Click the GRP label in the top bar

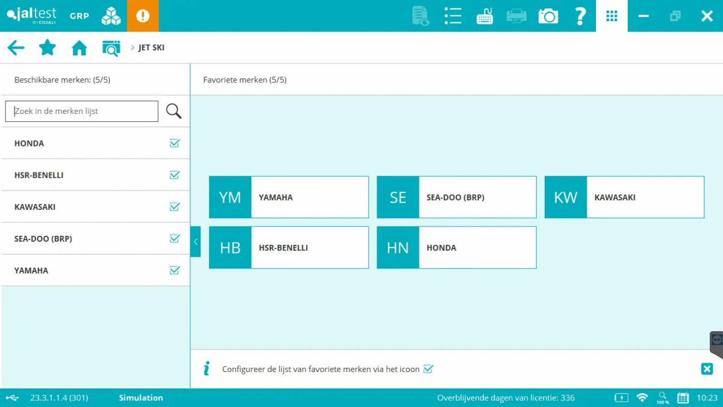79,16
